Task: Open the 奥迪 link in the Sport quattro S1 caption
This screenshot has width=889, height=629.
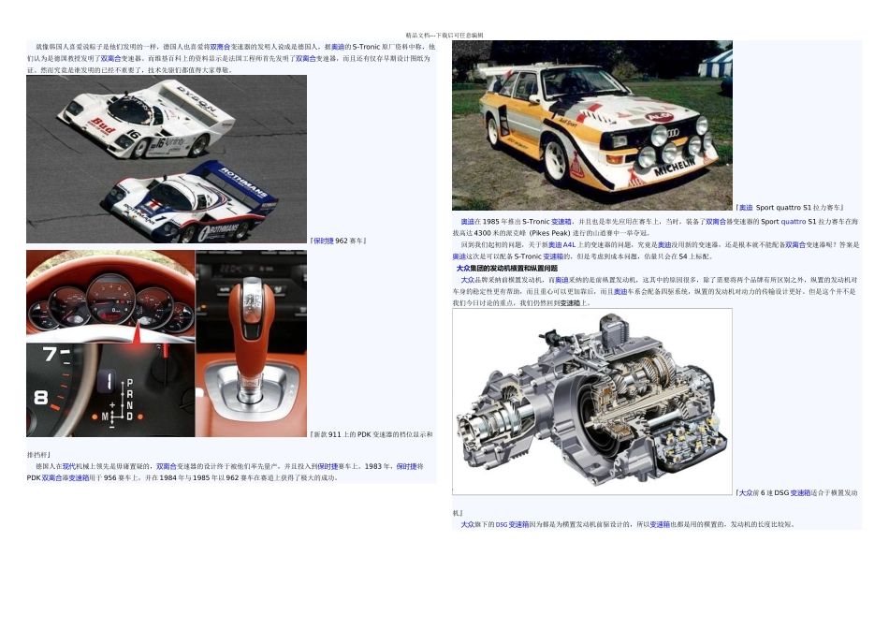Action: [746, 208]
